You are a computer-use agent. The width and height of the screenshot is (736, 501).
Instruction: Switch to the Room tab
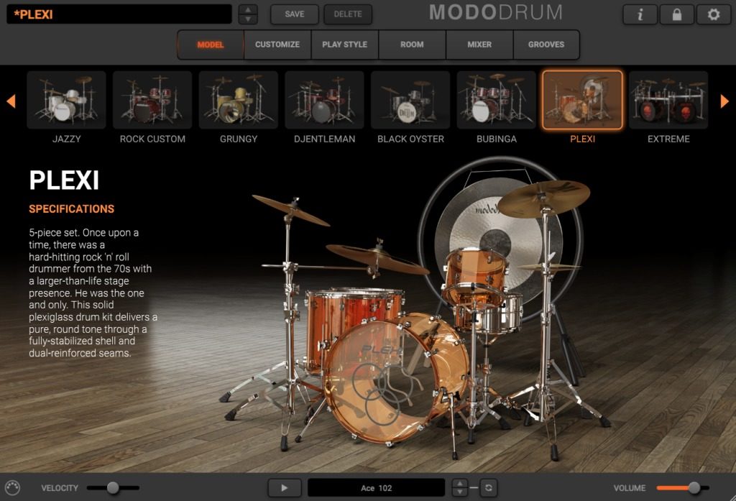coord(412,45)
